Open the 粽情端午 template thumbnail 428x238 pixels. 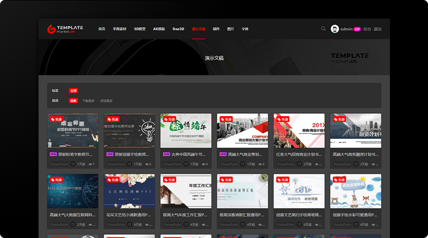186,130
